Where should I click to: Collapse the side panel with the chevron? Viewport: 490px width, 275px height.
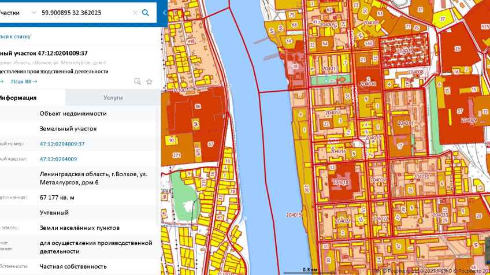point(163,12)
